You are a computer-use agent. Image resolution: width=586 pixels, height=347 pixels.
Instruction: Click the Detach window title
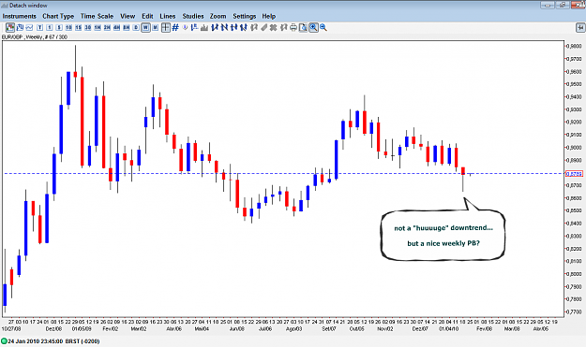click(28, 6)
